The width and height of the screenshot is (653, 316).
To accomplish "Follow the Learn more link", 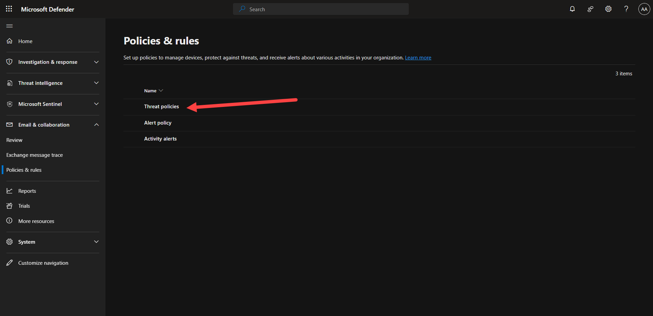I will pos(418,58).
